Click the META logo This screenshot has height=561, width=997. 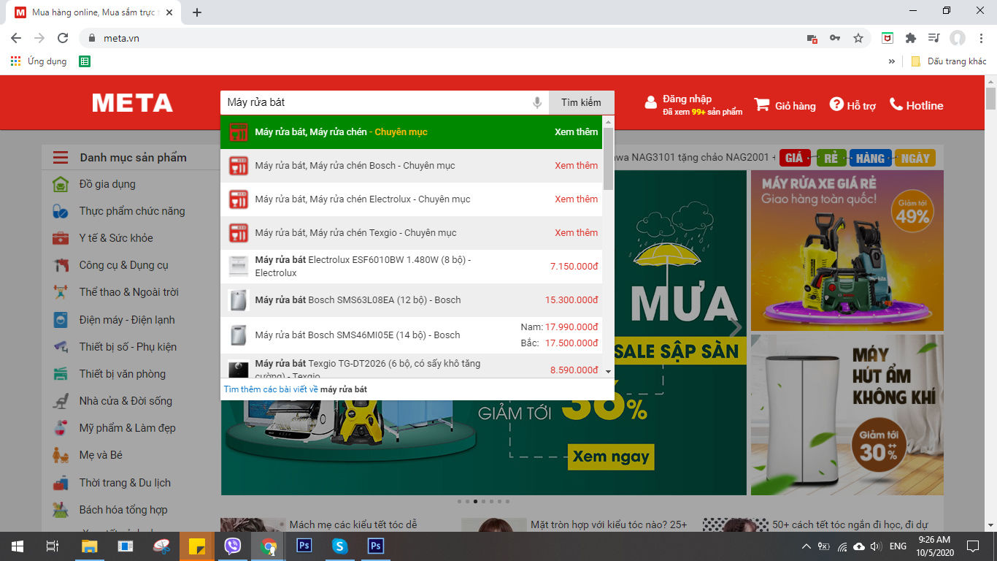[132, 103]
